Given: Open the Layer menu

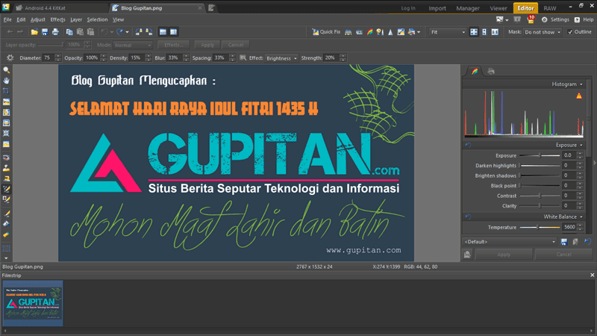Looking at the screenshot, I should click(76, 19).
